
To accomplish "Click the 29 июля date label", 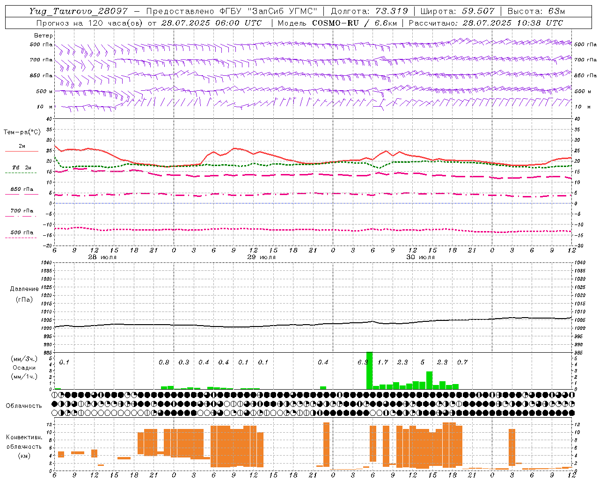I will click(x=262, y=257).
